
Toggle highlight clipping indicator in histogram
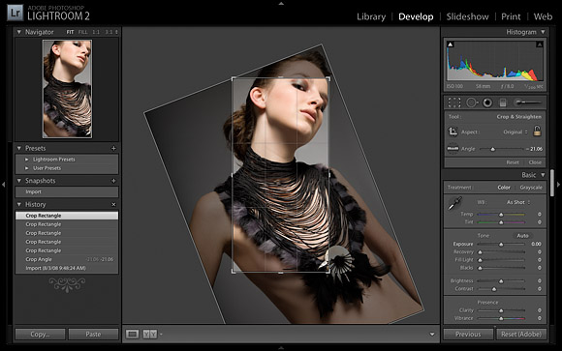540,44
